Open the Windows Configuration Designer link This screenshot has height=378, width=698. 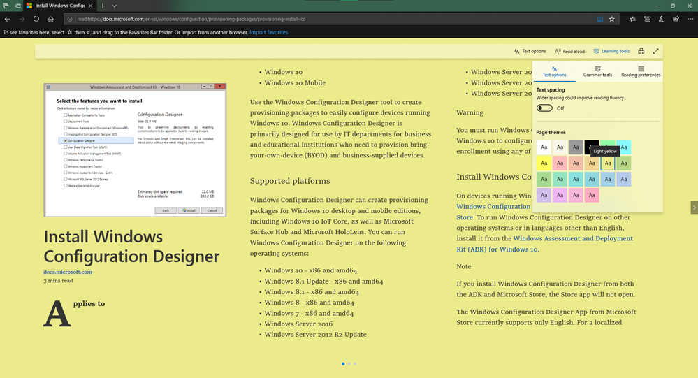(493, 207)
